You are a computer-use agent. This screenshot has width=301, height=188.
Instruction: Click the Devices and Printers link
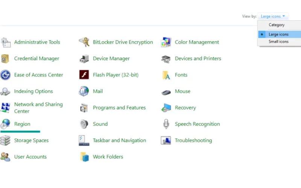198,59
